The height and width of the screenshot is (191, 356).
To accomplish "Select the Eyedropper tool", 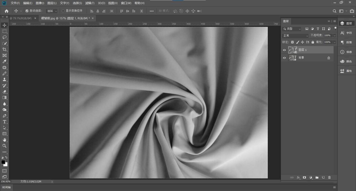I will pos(4,62).
